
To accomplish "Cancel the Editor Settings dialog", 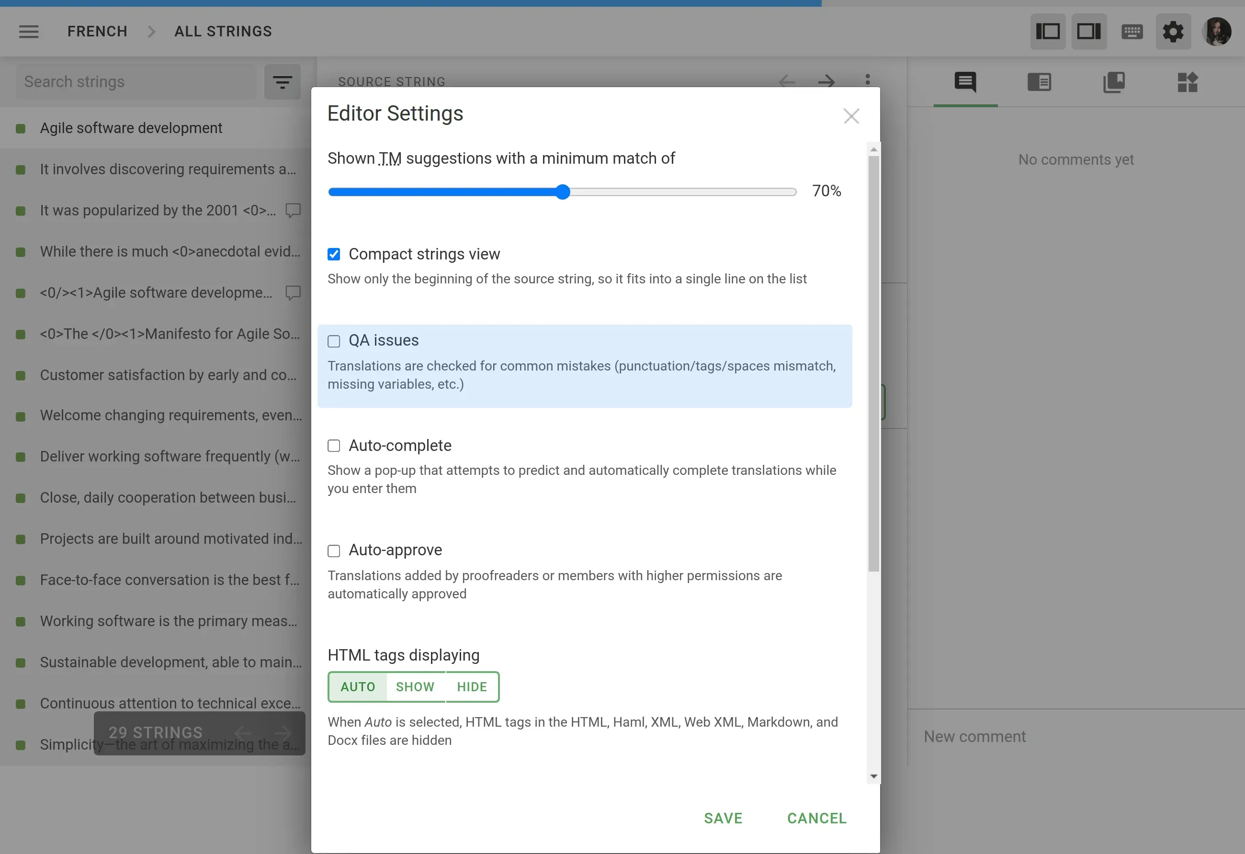I will (x=816, y=818).
